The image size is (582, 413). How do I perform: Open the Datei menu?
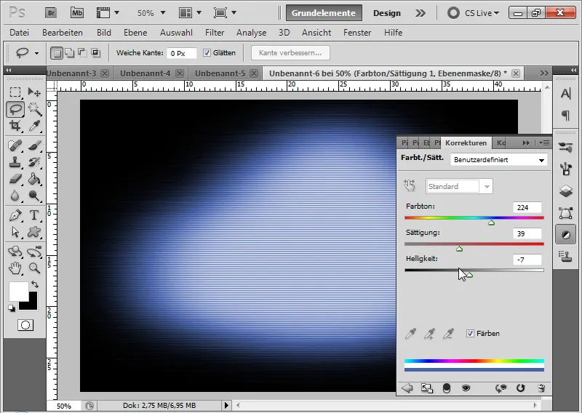(x=20, y=33)
